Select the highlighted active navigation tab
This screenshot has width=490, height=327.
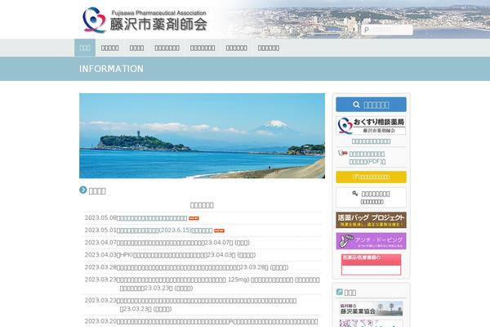click(85, 48)
